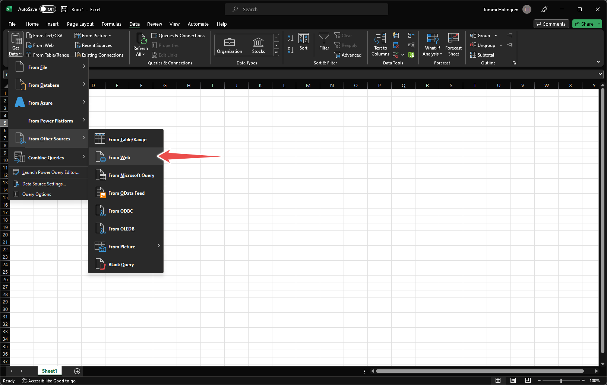This screenshot has height=385, width=607.
Task: Select From OLEDB option
Action: 126,229
